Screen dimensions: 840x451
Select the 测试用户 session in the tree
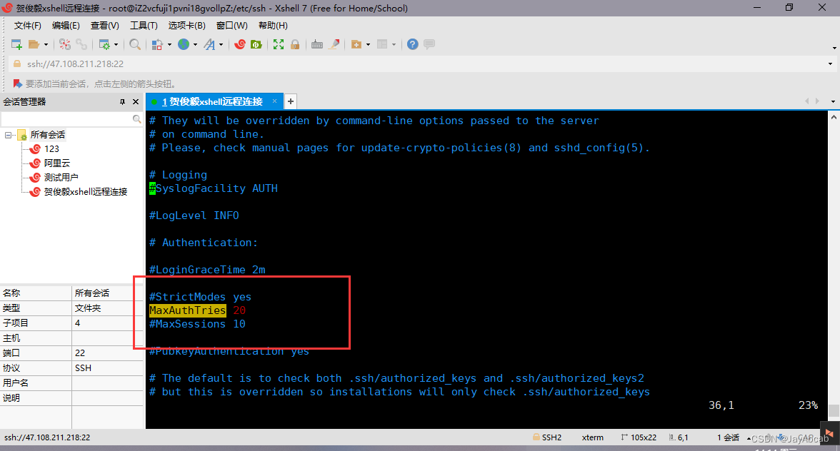61,177
